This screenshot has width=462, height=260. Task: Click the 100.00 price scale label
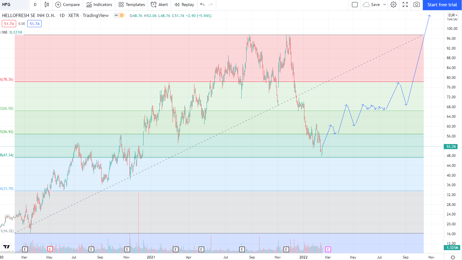(452, 29)
